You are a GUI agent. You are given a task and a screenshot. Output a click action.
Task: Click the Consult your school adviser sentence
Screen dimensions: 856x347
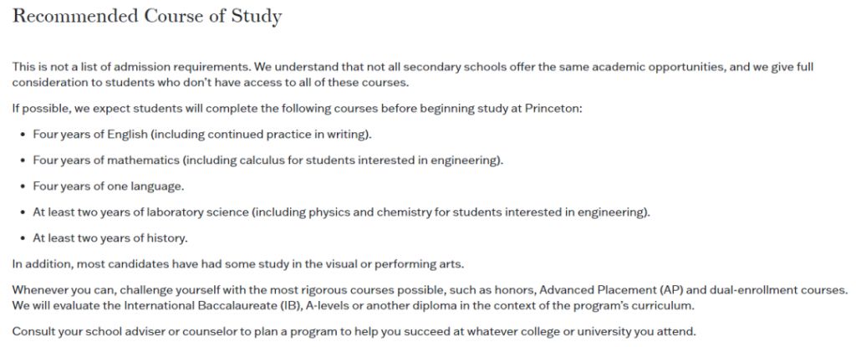(x=354, y=332)
